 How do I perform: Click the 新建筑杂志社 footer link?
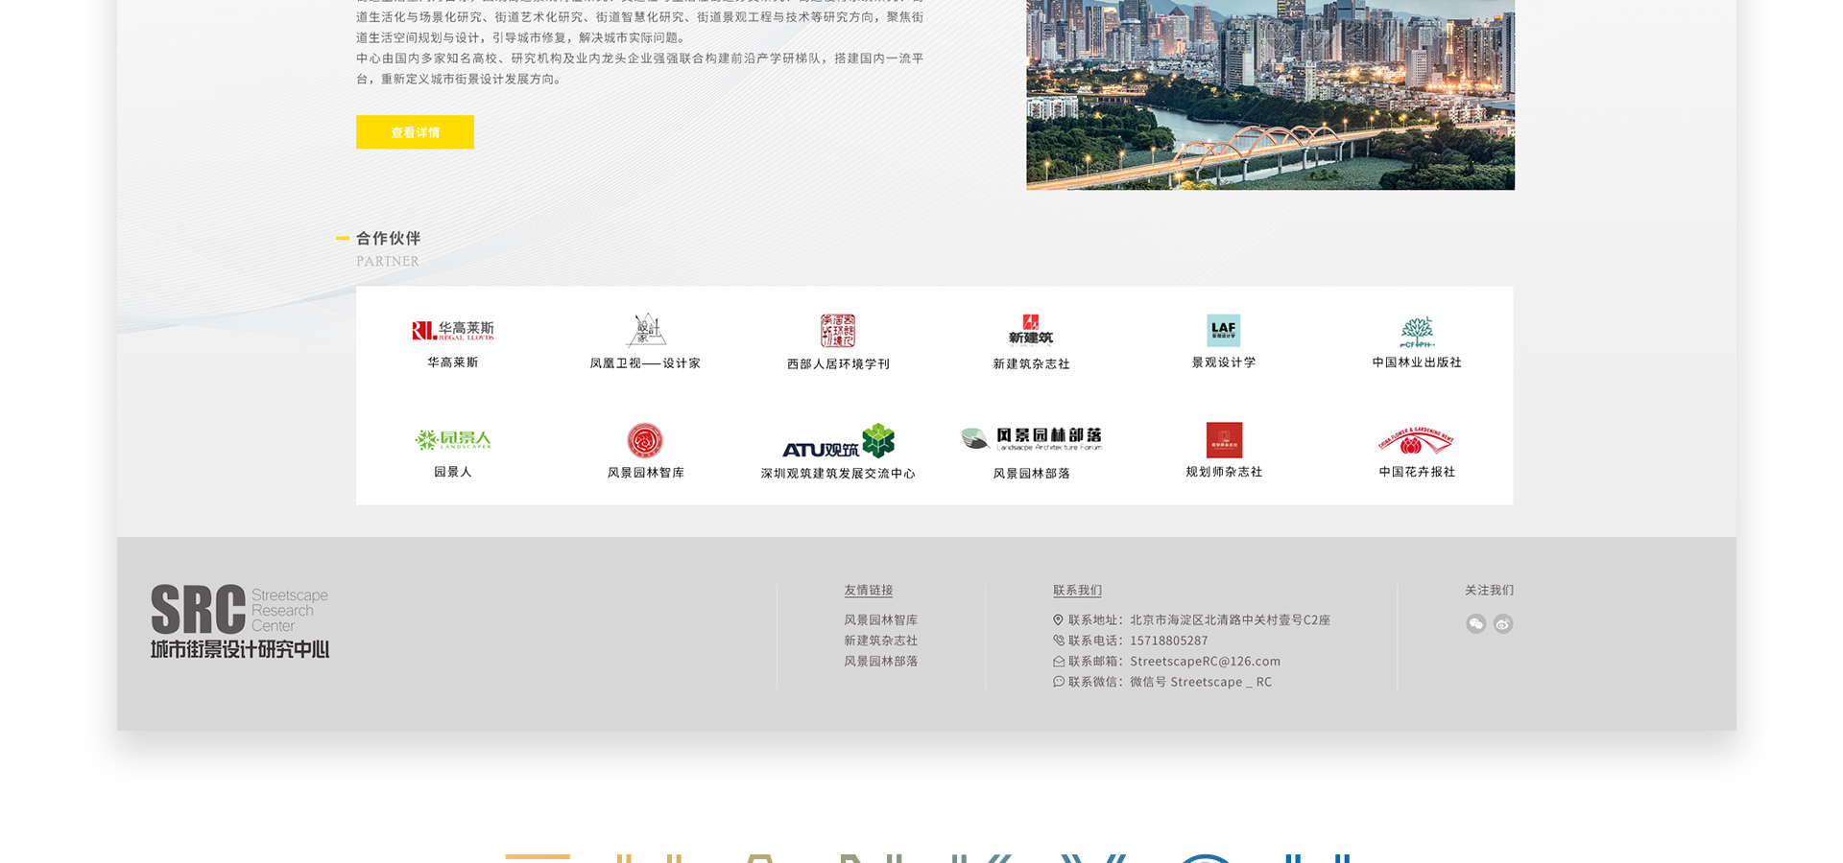(x=880, y=641)
